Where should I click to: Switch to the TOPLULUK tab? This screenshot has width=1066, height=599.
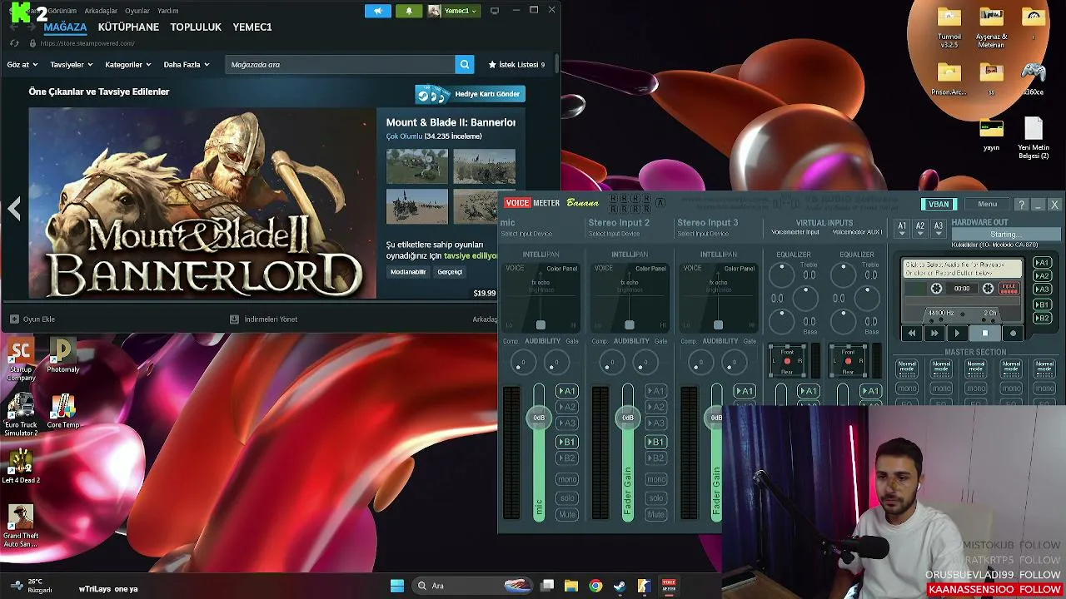pos(196,27)
